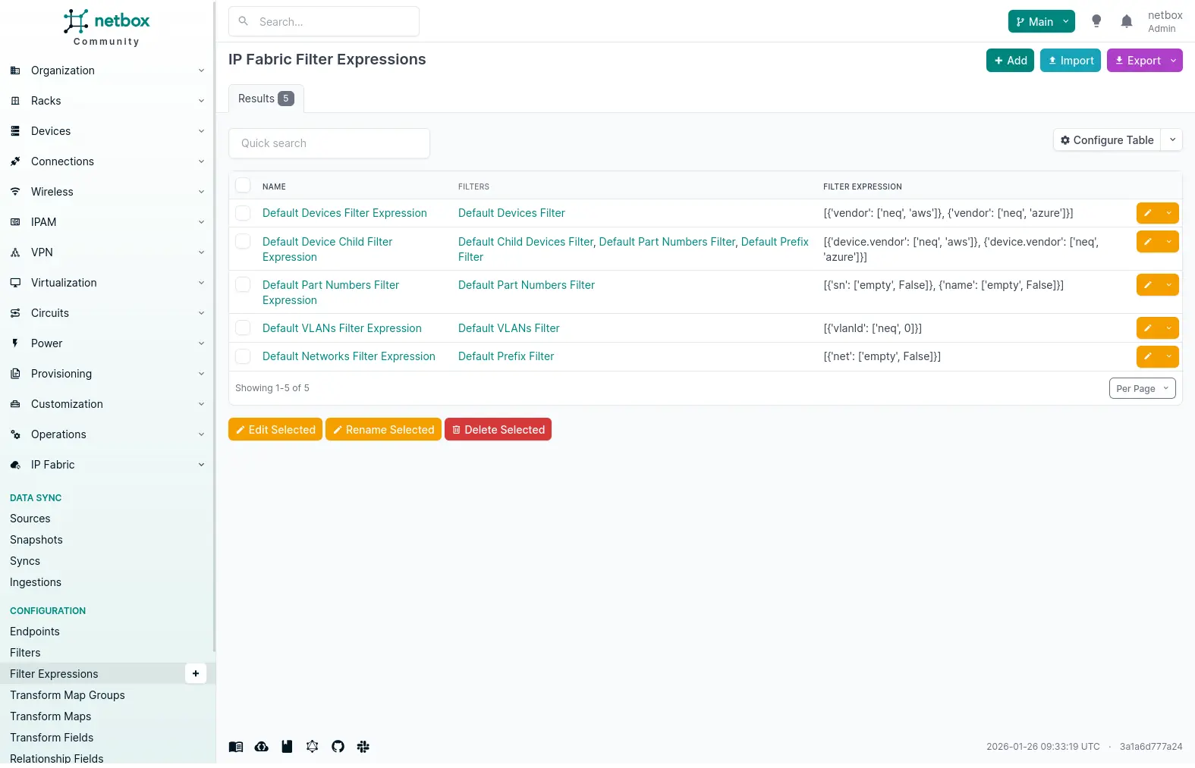Click the IPAM sidebar icon

(15, 222)
